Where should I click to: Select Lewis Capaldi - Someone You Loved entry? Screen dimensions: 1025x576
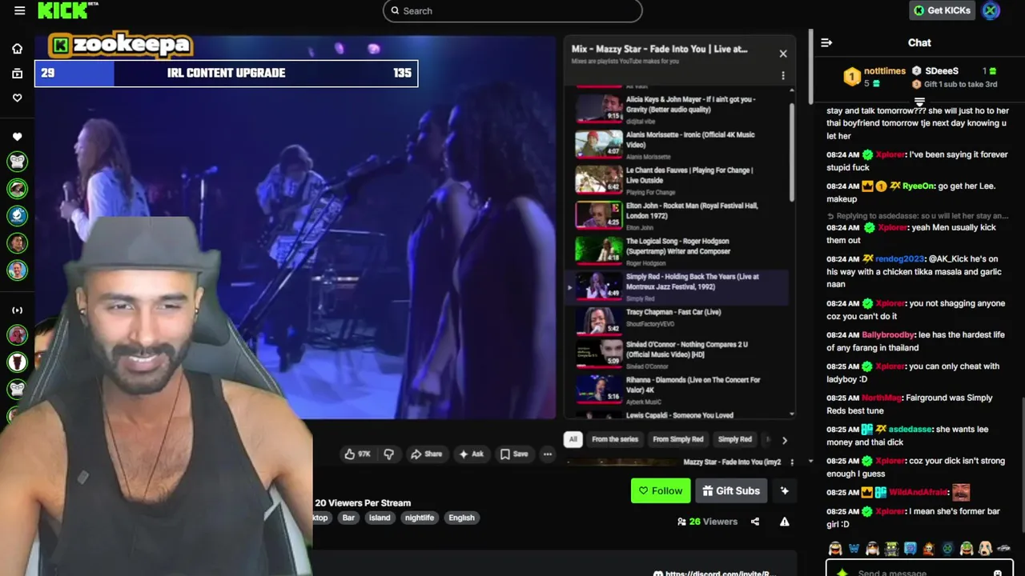(x=681, y=414)
